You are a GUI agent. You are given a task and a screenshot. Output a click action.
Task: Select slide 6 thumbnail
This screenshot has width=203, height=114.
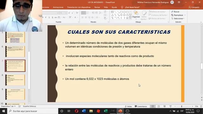[x=15, y=51]
